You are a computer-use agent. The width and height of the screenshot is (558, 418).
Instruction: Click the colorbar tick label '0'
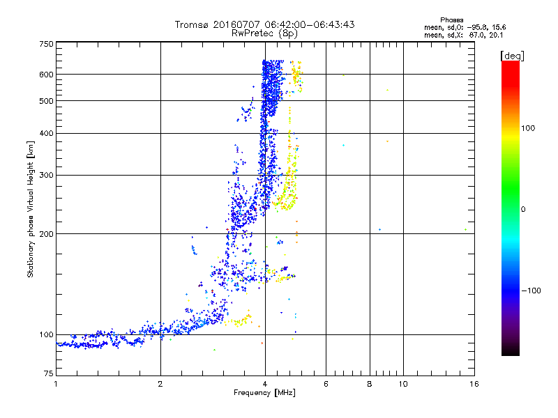click(x=523, y=210)
